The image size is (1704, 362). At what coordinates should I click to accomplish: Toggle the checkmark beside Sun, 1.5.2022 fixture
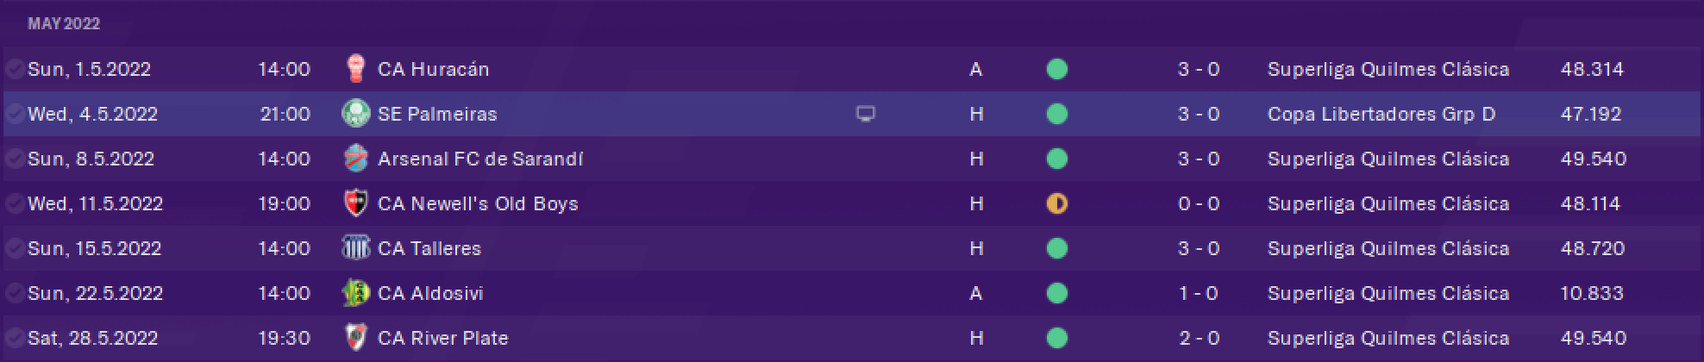tap(14, 69)
